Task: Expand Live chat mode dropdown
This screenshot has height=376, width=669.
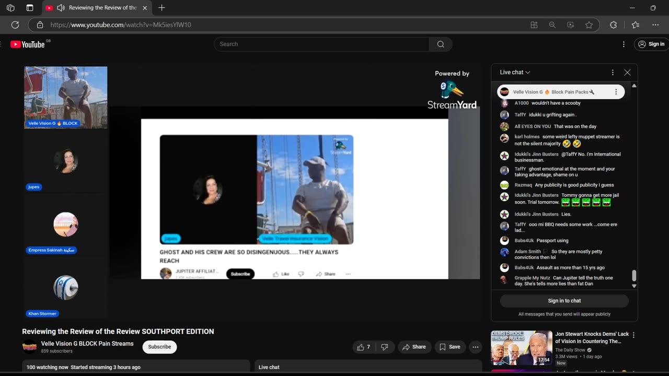Action: pyautogui.click(x=515, y=73)
